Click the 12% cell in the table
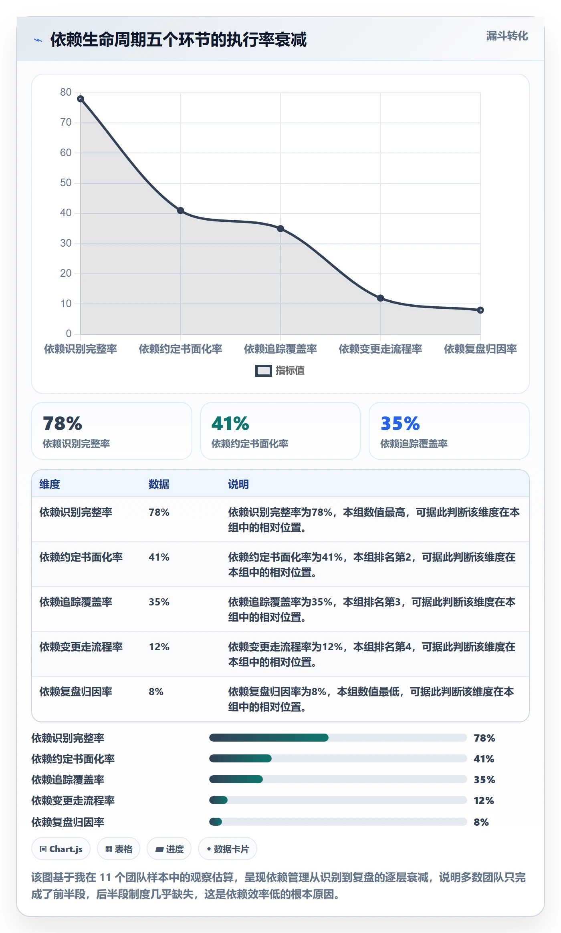 [x=159, y=647]
